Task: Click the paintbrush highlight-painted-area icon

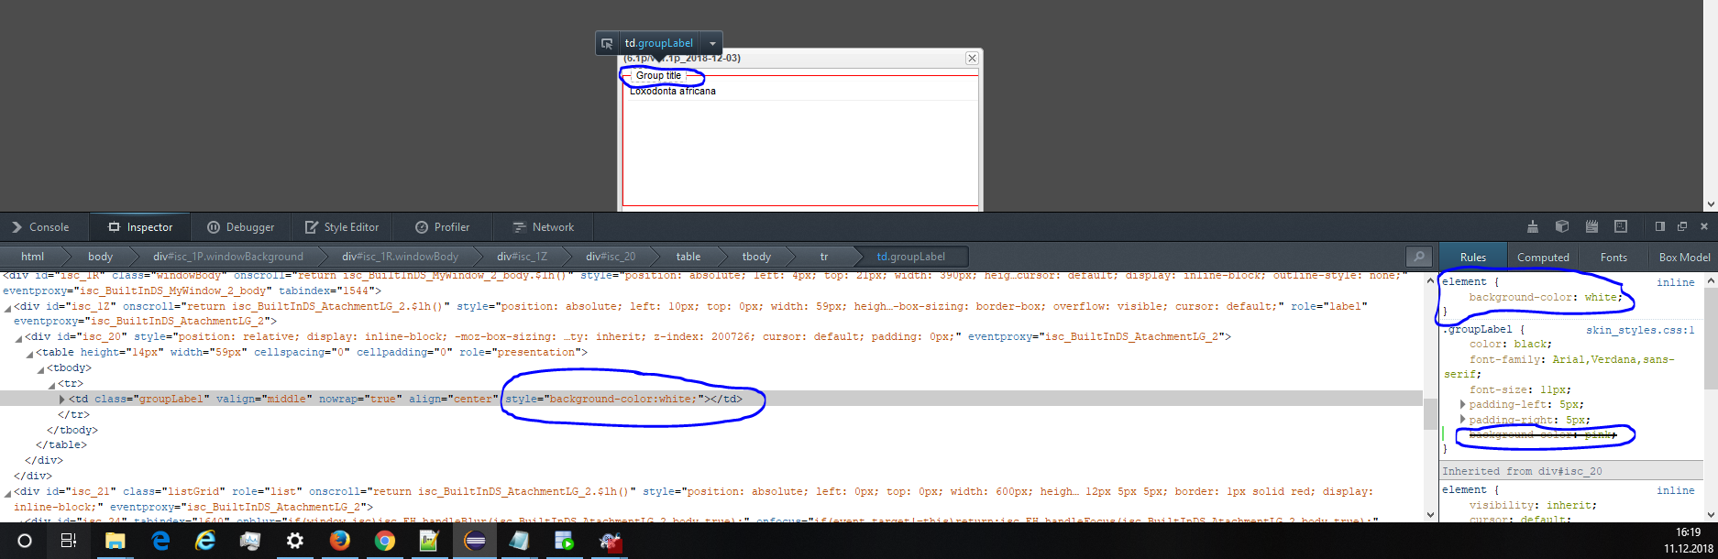Action: point(1533,227)
